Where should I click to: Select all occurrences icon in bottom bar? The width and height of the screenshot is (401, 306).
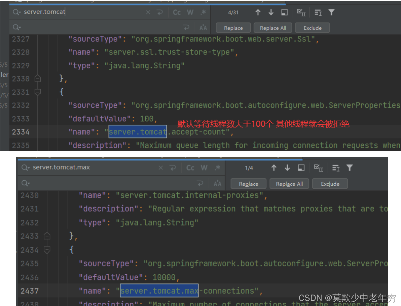pos(318,168)
